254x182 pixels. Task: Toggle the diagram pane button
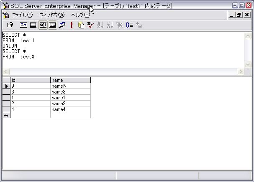[23, 25]
